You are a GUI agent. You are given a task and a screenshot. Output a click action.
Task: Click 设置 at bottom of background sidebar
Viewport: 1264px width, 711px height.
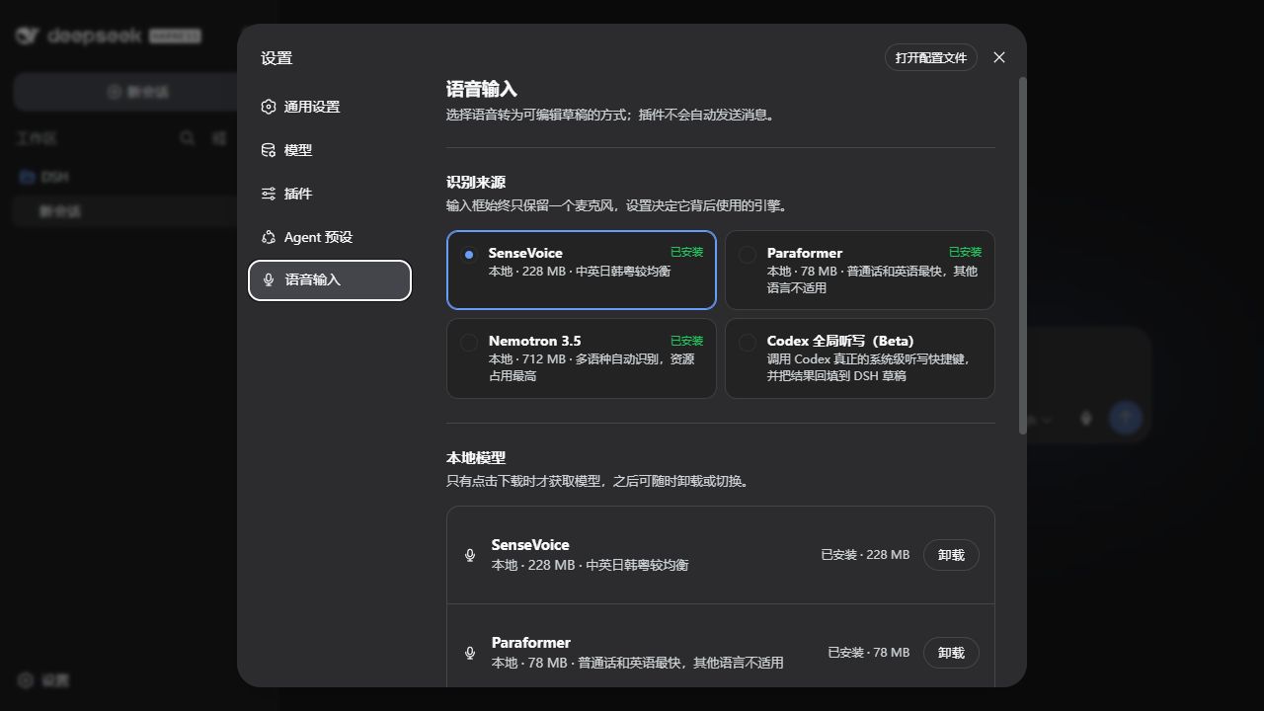pos(44,680)
